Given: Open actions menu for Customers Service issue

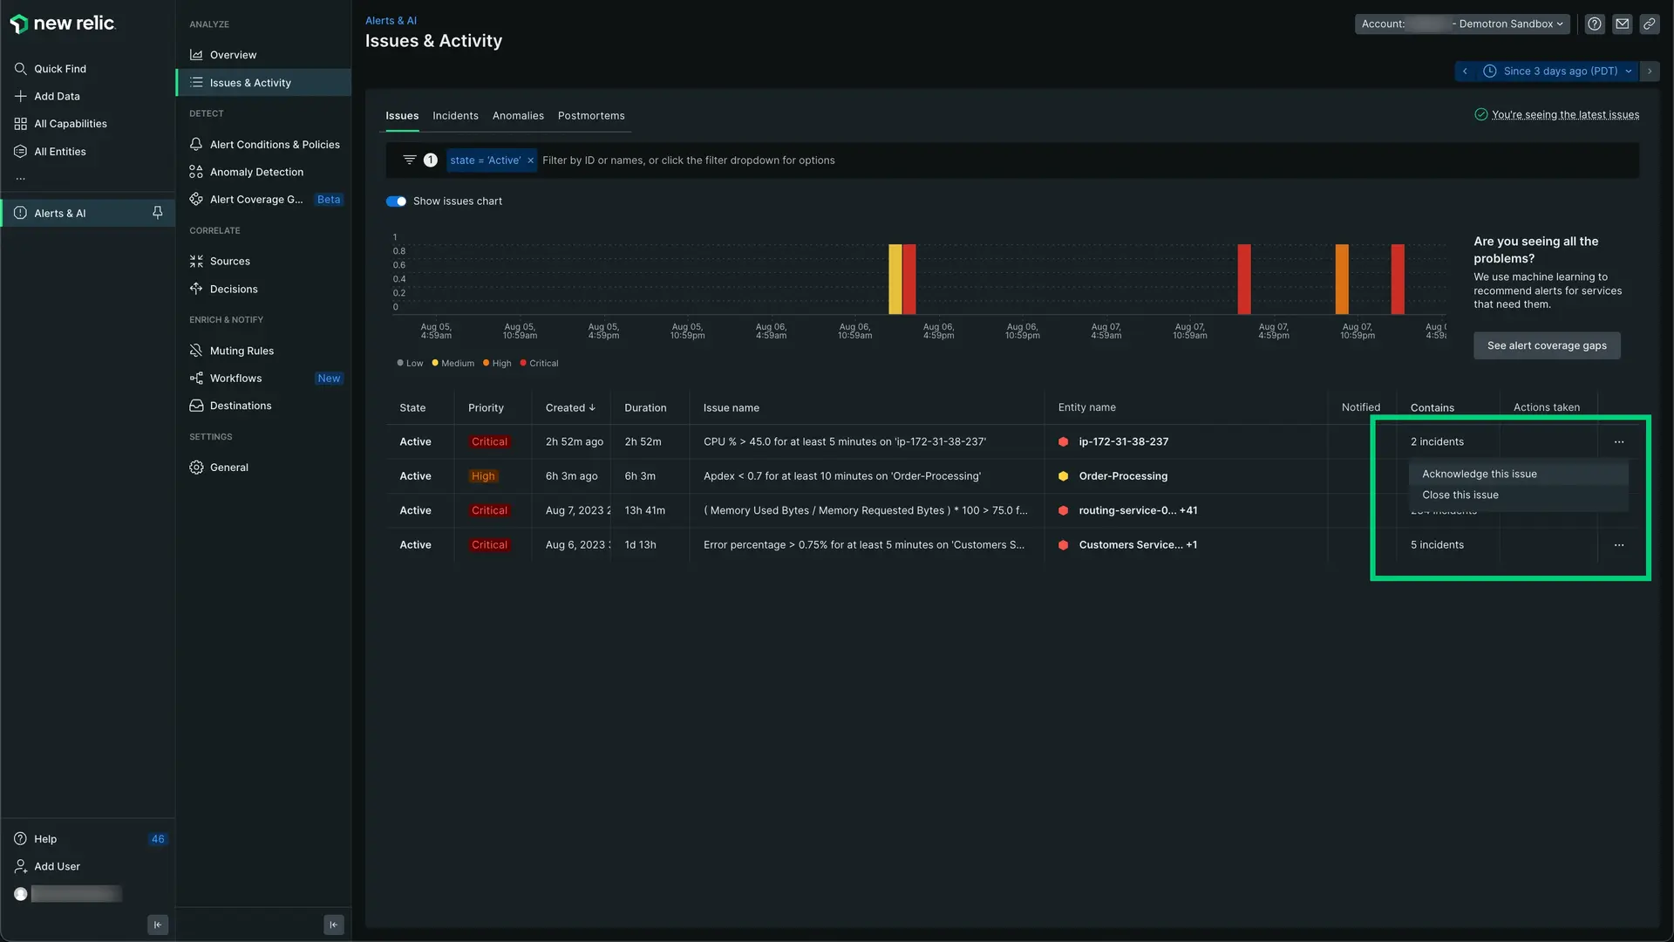Looking at the screenshot, I should 1619,545.
